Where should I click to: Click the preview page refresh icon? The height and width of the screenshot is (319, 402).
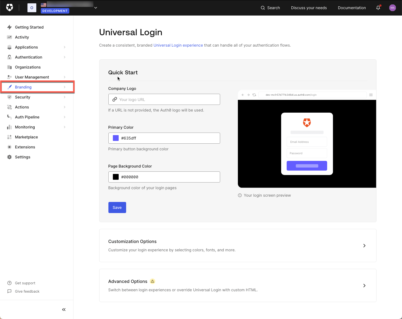[x=254, y=95]
